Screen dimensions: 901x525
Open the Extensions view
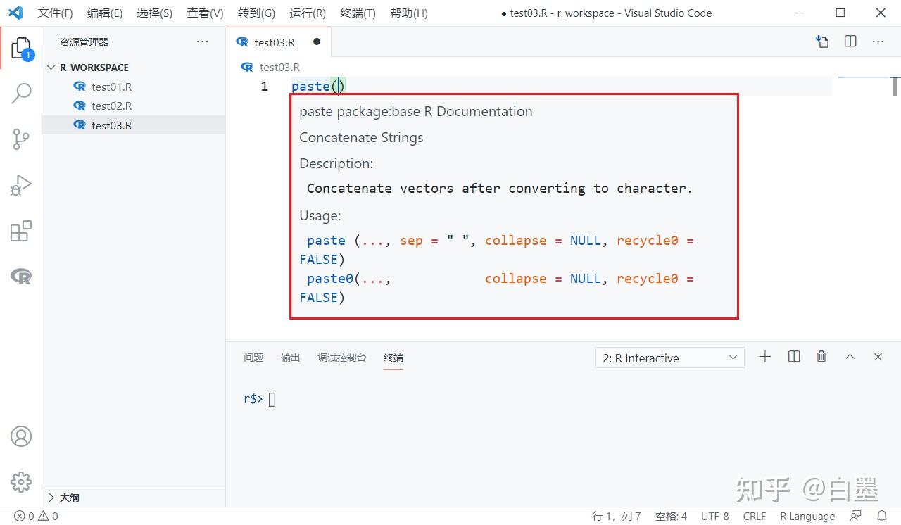[x=21, y=232]
